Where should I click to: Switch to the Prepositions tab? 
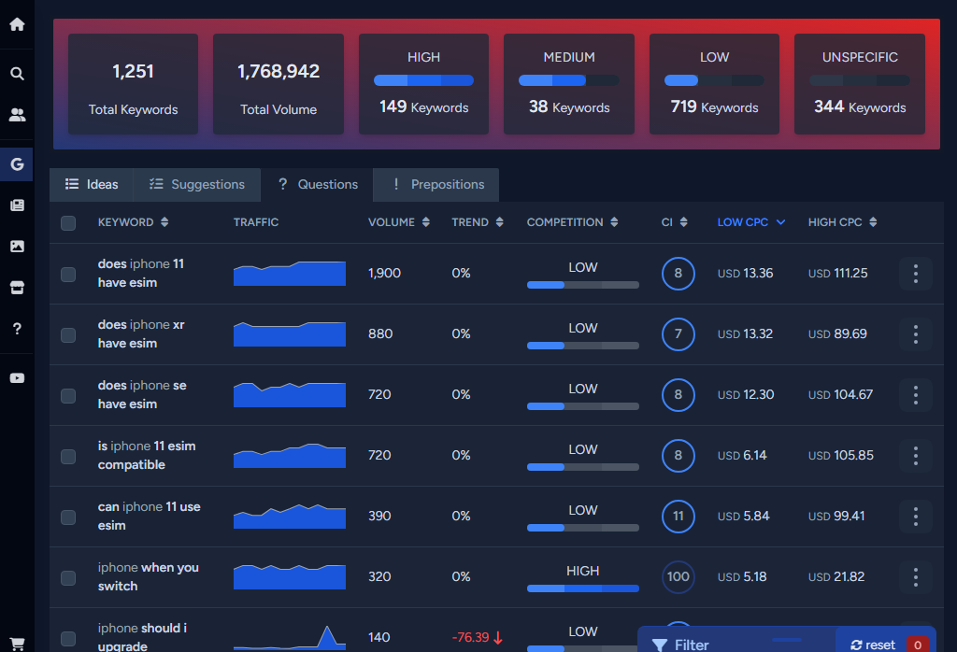[x=436, y=184]
